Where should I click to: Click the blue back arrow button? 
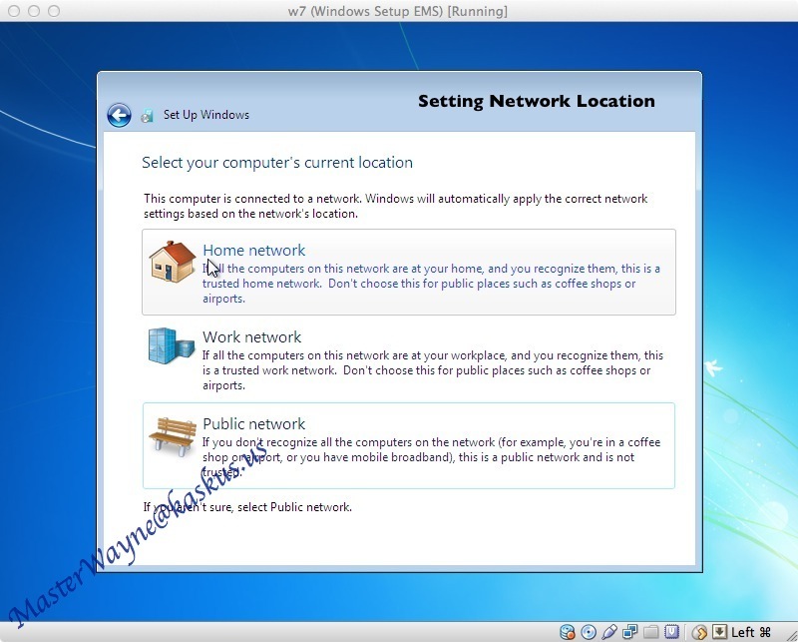(119, 115)
